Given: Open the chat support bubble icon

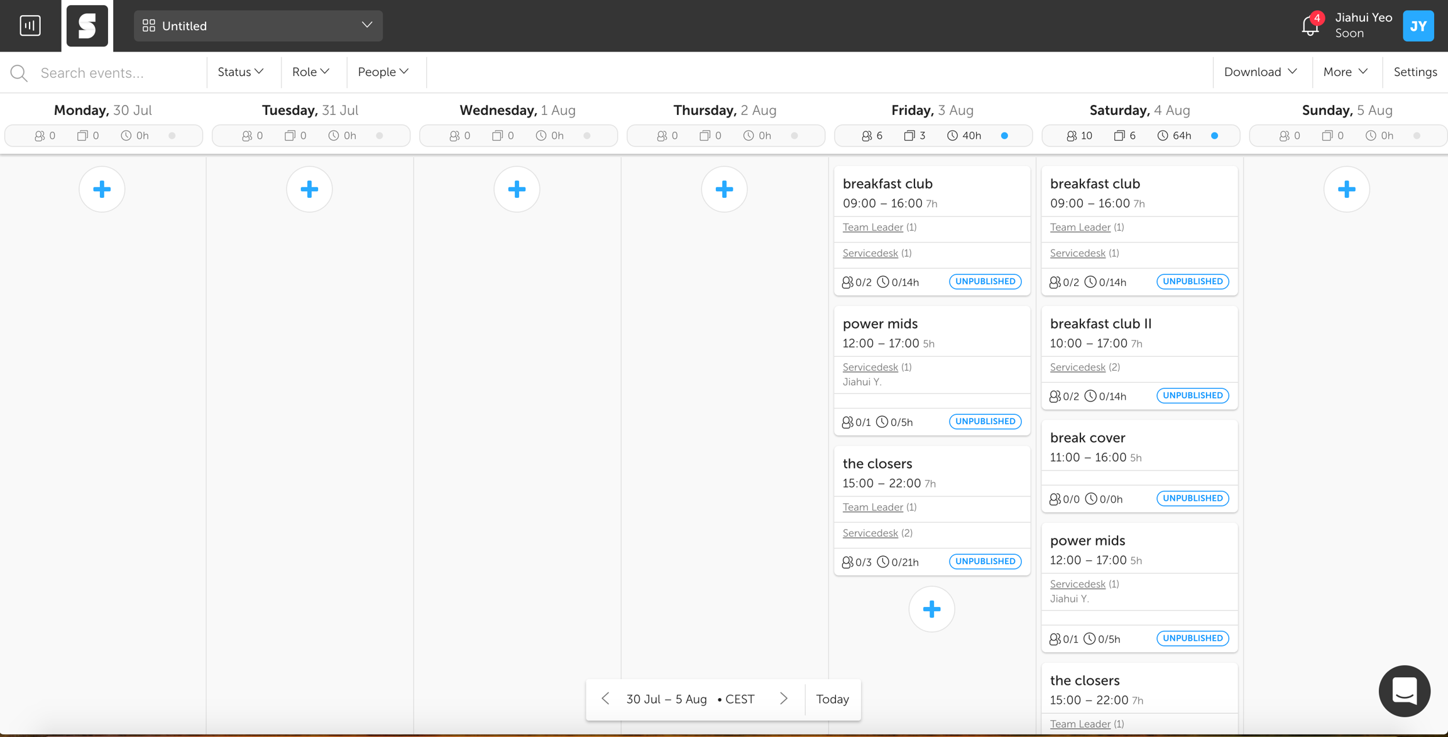Looking at the screenshot, I should point(1404,691).
